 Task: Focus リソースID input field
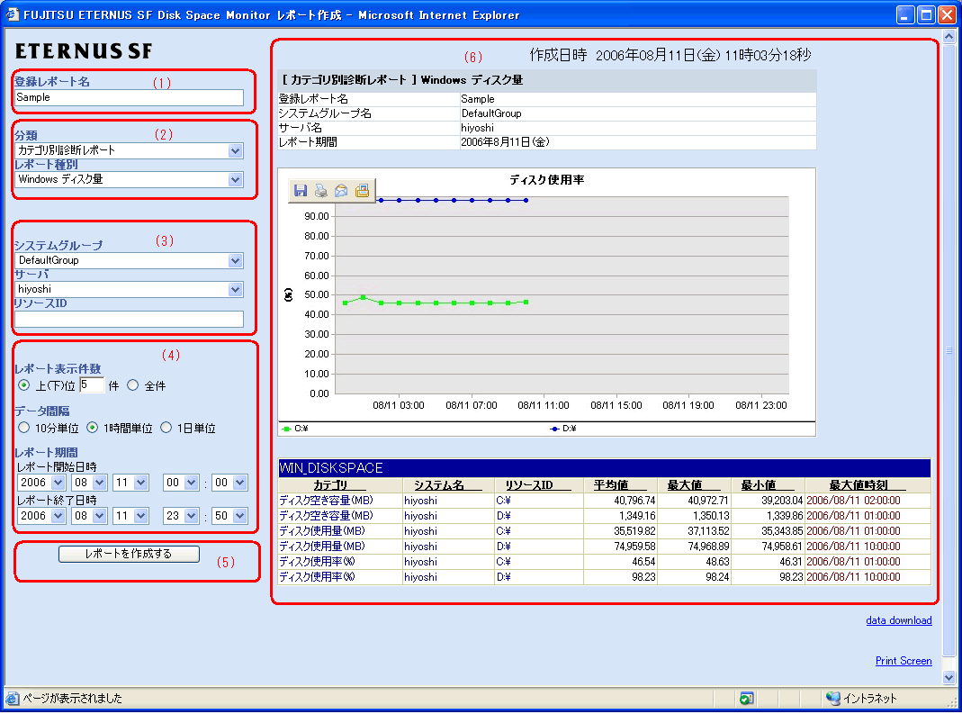129,319
